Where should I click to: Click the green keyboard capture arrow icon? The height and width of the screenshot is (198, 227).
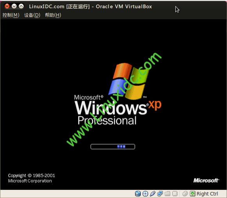[193, 194]
